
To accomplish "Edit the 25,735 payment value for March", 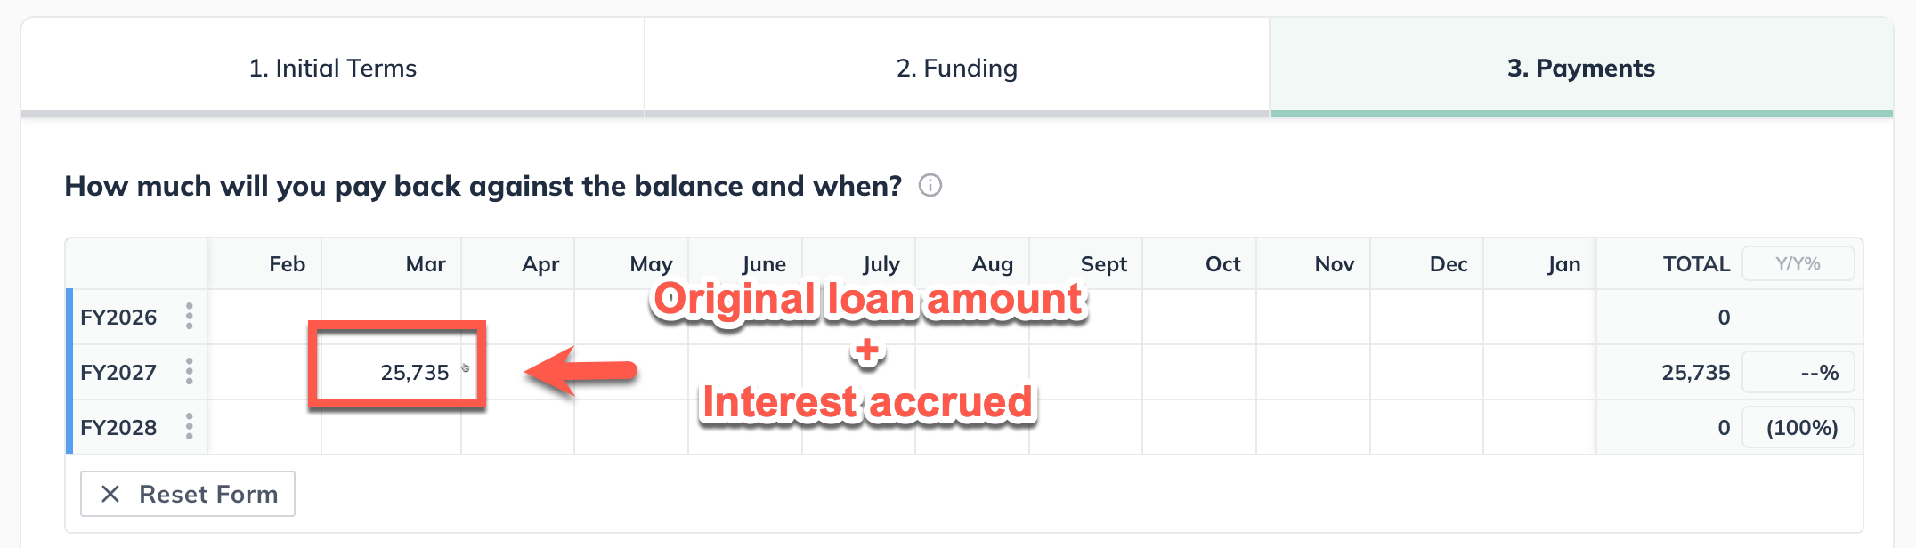I will tap(414, 371).
